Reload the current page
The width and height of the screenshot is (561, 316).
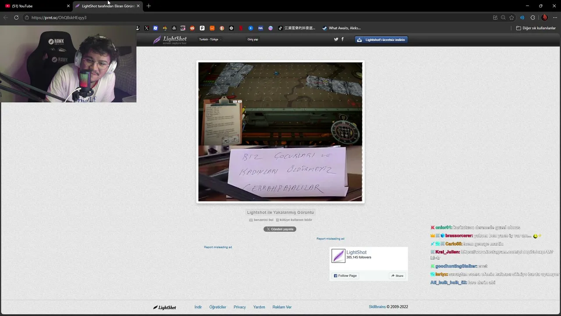coord(16,18)
